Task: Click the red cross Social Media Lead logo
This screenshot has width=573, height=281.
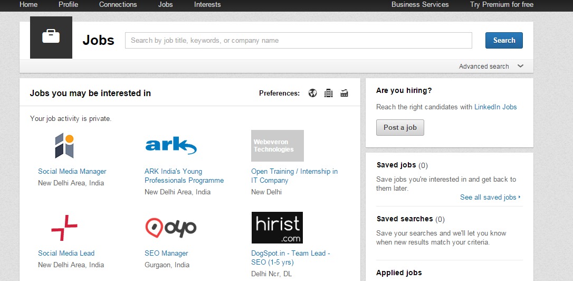Action: [x=64, y=228]
